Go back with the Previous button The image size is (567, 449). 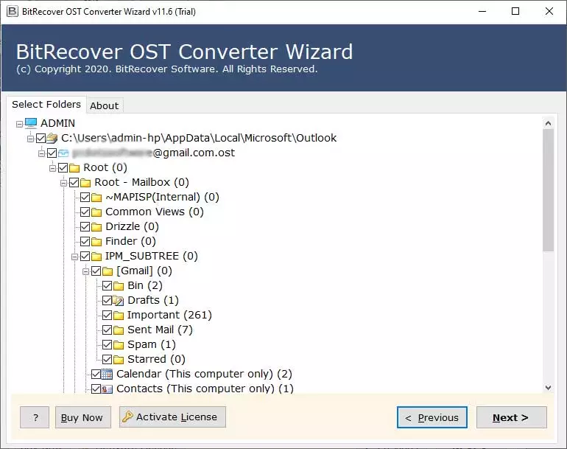click(x=432, y=417)
